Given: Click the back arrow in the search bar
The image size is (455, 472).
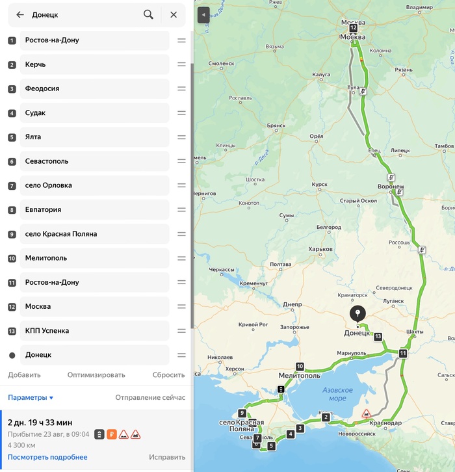Looking at the screenshot, I should (20, 14).
